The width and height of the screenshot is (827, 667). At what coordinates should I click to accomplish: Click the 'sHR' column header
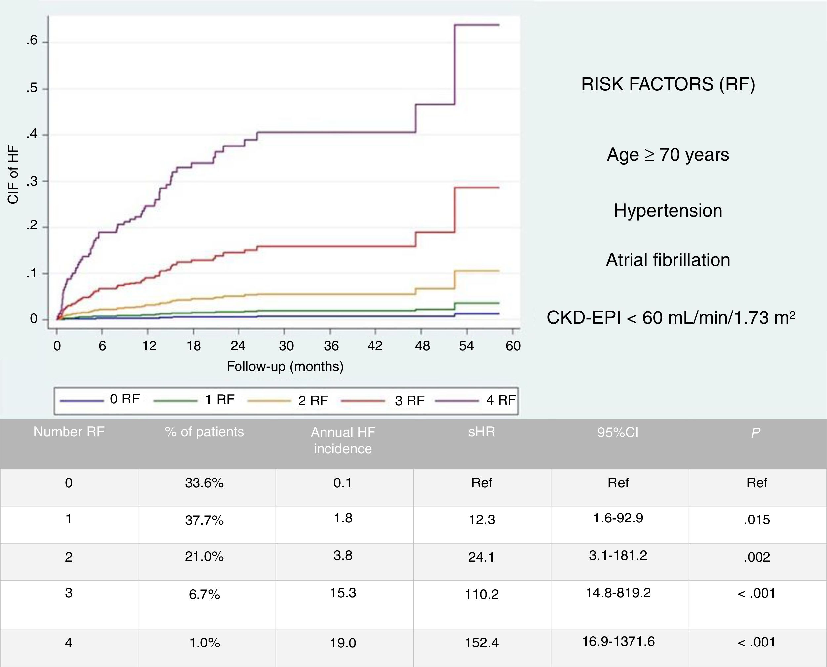(482, 432)
